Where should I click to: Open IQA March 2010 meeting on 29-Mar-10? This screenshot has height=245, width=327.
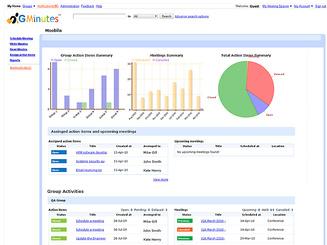(213, 238)
